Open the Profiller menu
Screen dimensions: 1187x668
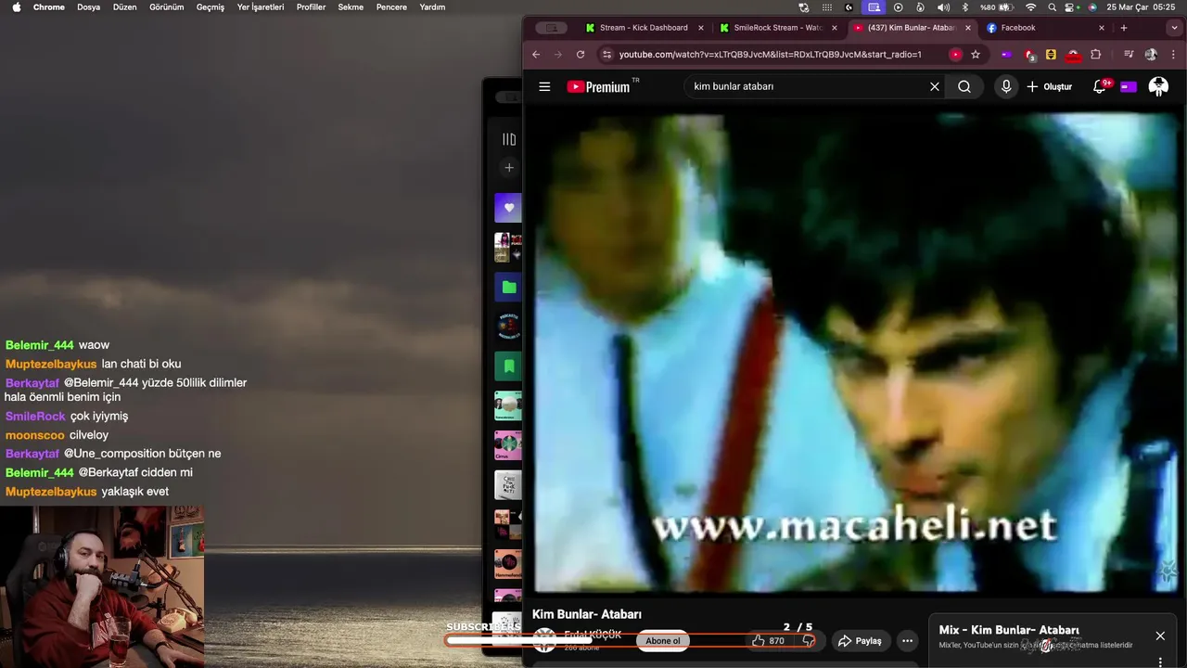click(311, 6)
